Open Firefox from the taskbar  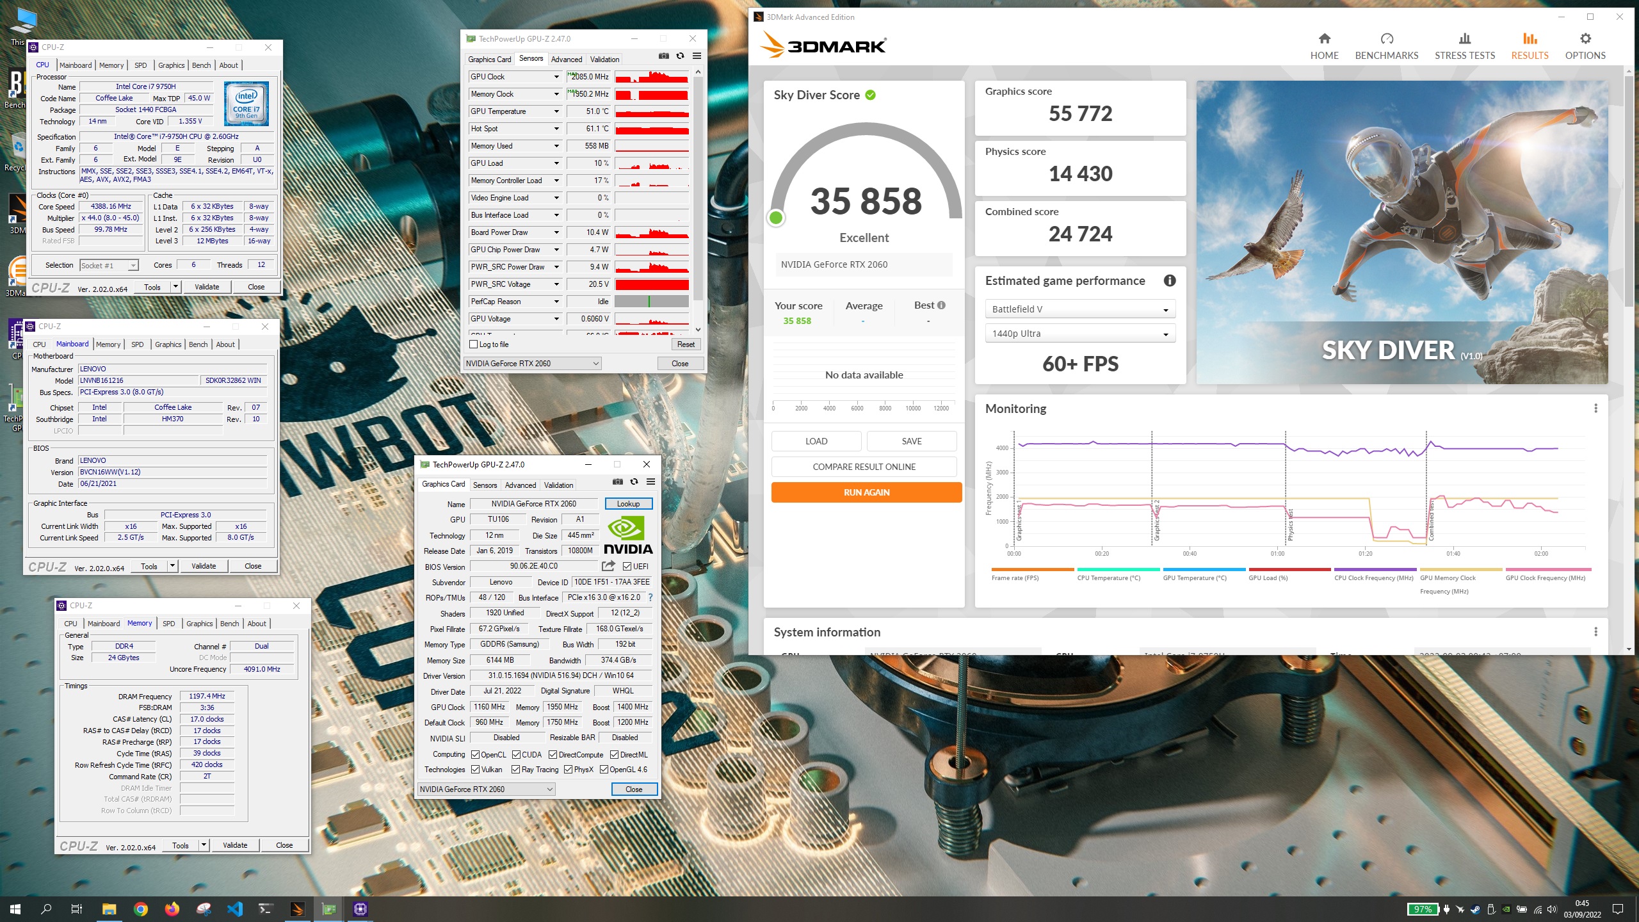pos(172,909)
